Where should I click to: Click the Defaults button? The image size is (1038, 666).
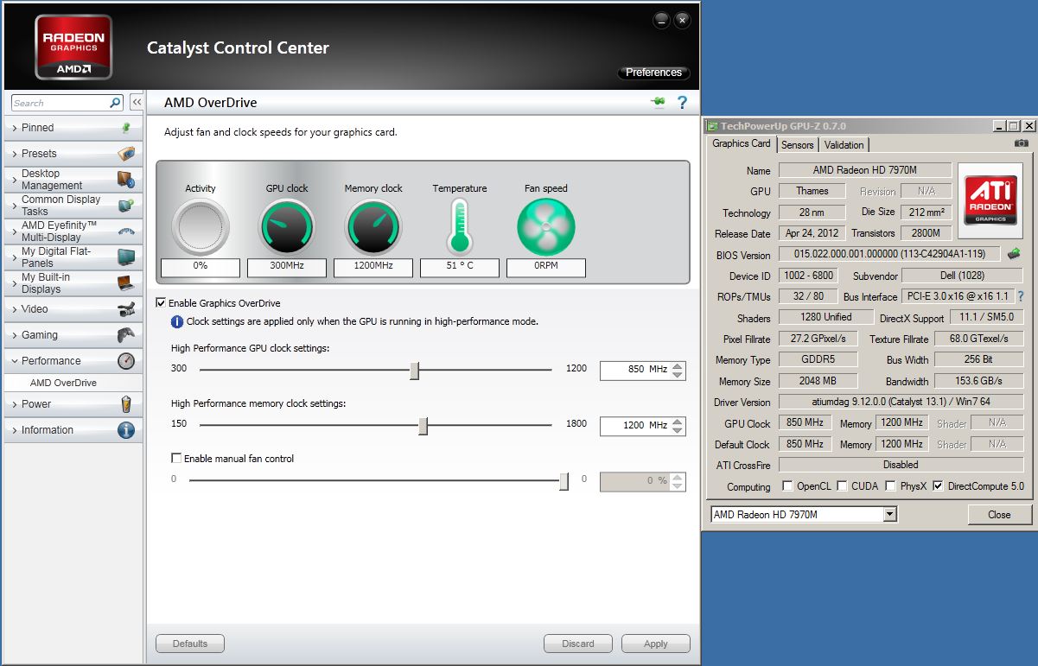coord(190,644)
